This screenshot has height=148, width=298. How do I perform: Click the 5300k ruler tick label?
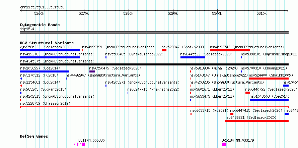click(217, 13)
